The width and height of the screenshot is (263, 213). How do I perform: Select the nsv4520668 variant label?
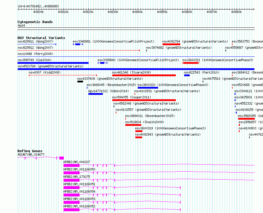point(247,85)
